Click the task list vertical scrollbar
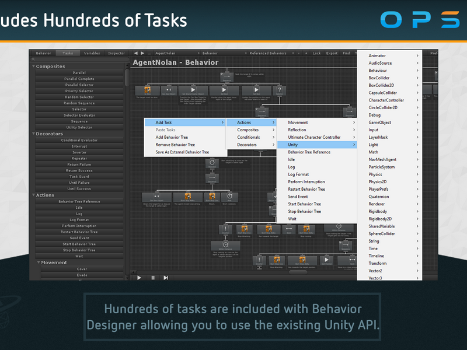The width and height of the screenshot is (467, 350). 127,78
